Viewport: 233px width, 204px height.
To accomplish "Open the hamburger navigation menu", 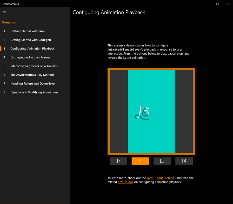I will click(x=4, y=11).
